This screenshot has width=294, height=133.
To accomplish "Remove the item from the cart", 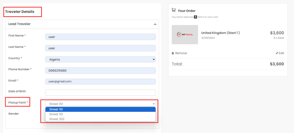I will tap(181, 53).
